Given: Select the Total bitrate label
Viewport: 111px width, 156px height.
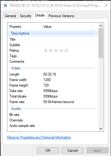Looking at the screenshot, I should [x=18, y=96].
